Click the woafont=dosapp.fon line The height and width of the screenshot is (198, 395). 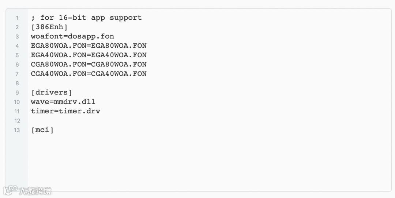click(72, 36)
